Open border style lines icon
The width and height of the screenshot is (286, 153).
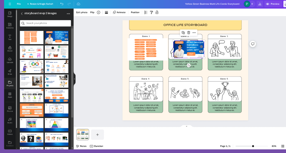[106, 12]
